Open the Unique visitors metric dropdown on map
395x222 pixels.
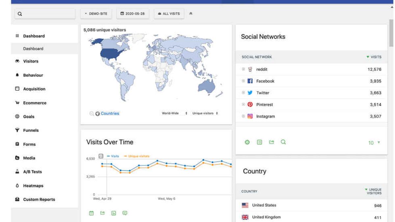tap(205, 113)
